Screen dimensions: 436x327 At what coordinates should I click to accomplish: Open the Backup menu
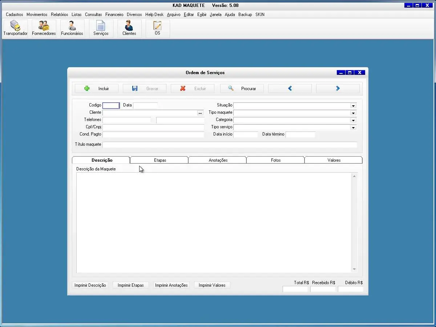(x=245, y=15)
